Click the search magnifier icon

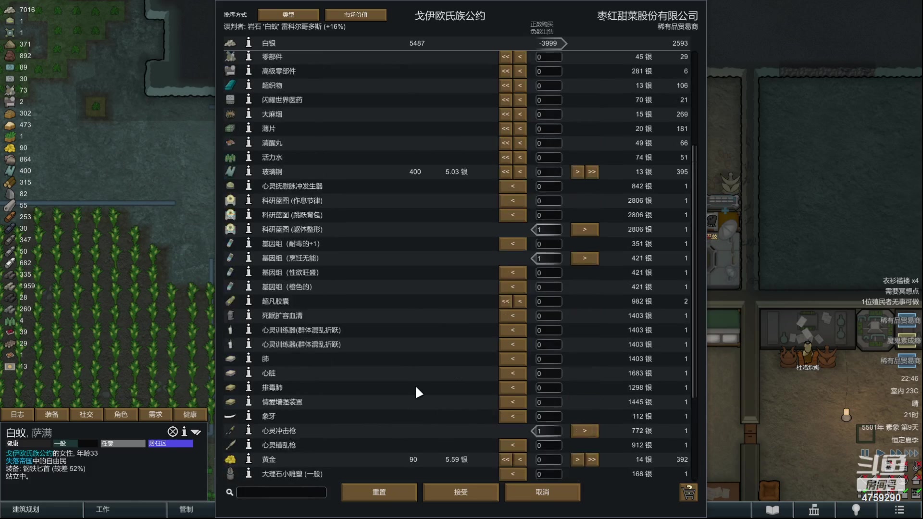click(230, 492)
